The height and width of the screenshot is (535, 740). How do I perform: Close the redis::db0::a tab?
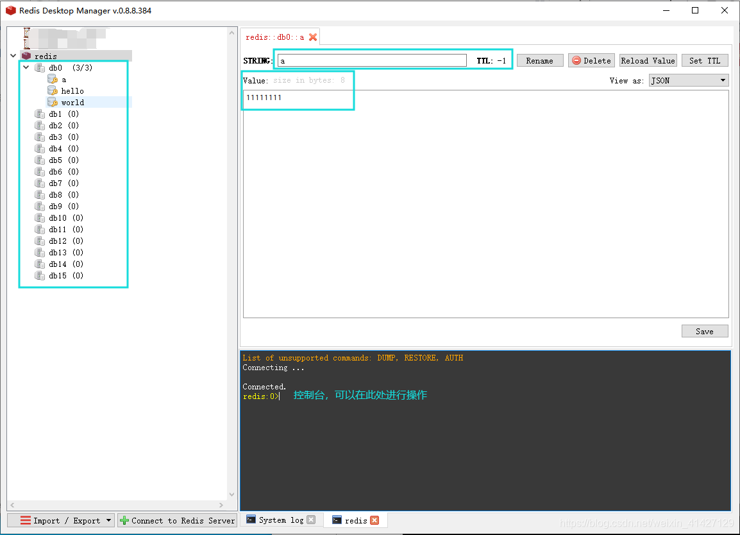[x=313, y=37]
